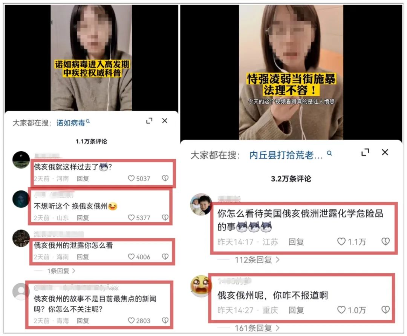Dislike the Hainan comment with 4006 likes
The height and width of the screenshot is (336, 407).
click(x=165, y=256)
